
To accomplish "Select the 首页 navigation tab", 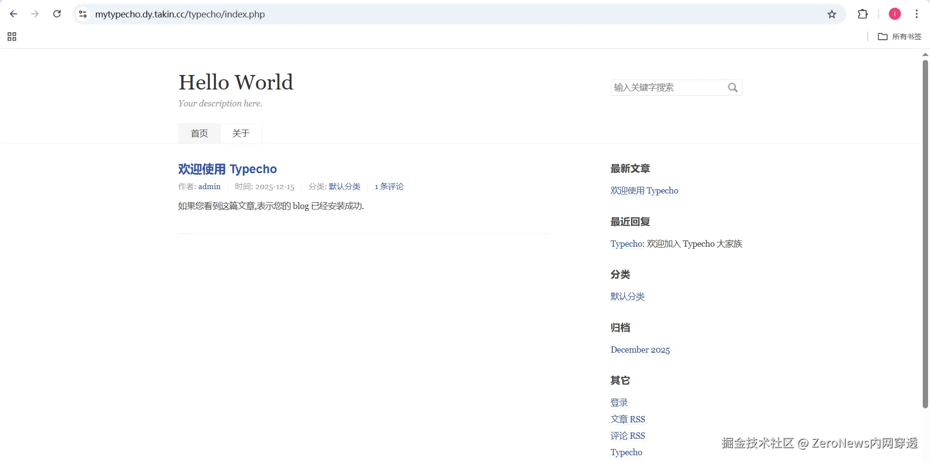I will coord(199,134).
